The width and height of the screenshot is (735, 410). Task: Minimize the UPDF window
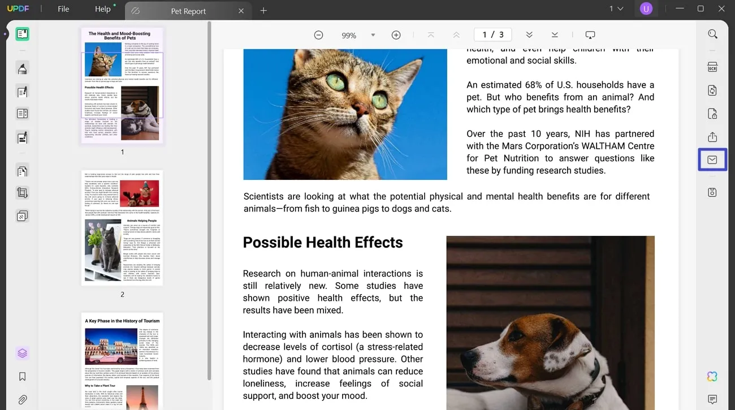pos(680,8)
